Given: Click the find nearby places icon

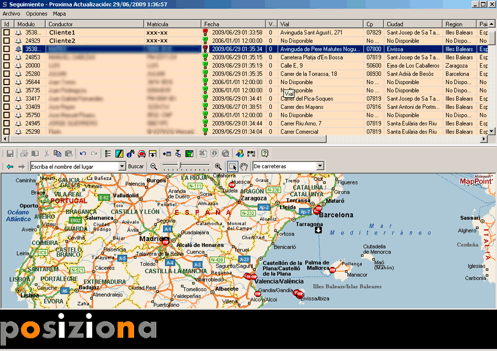Looking at the screenshot, I should tap(130, 154).
